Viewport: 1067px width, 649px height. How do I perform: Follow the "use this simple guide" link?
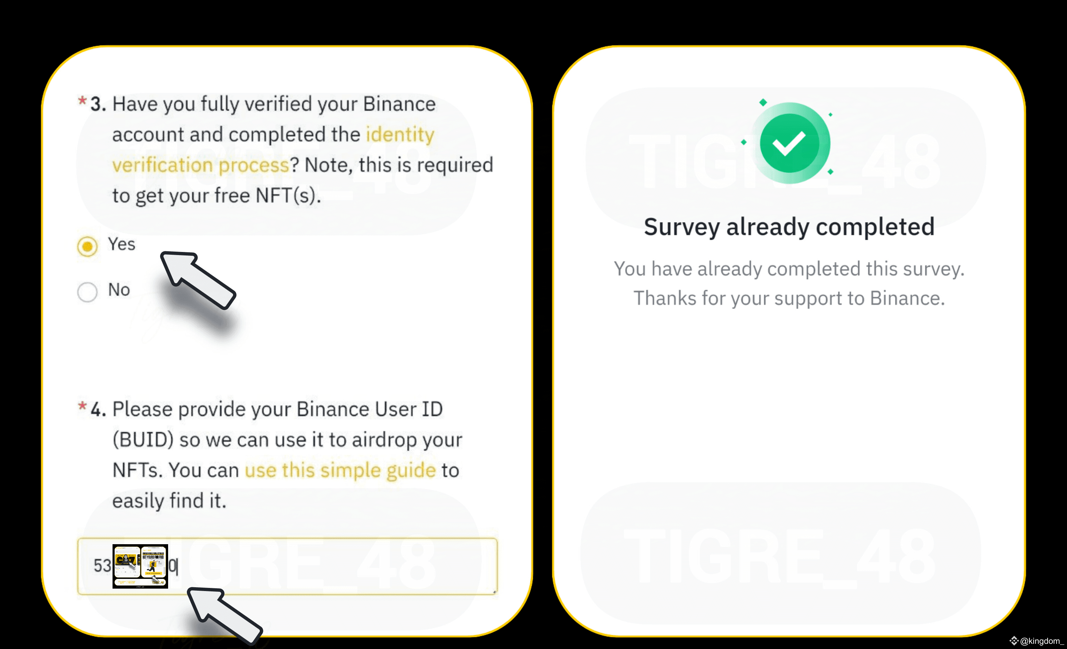click(340, 470)
